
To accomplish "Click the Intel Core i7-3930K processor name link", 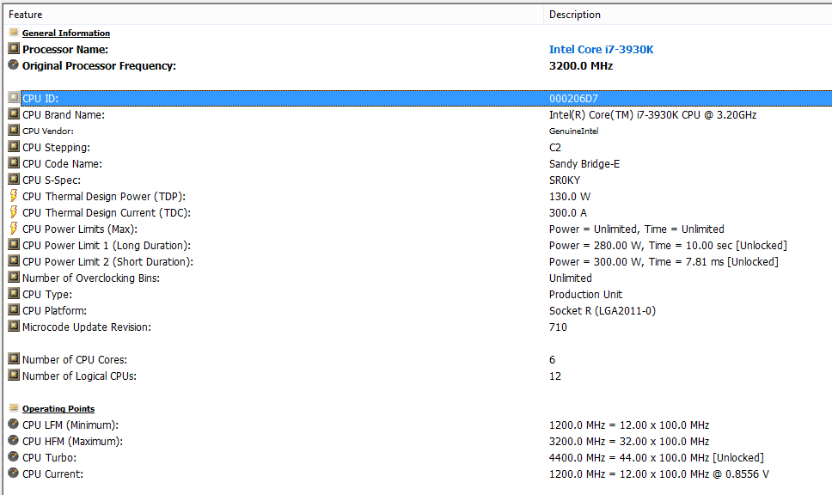I will tap(601, 49).
